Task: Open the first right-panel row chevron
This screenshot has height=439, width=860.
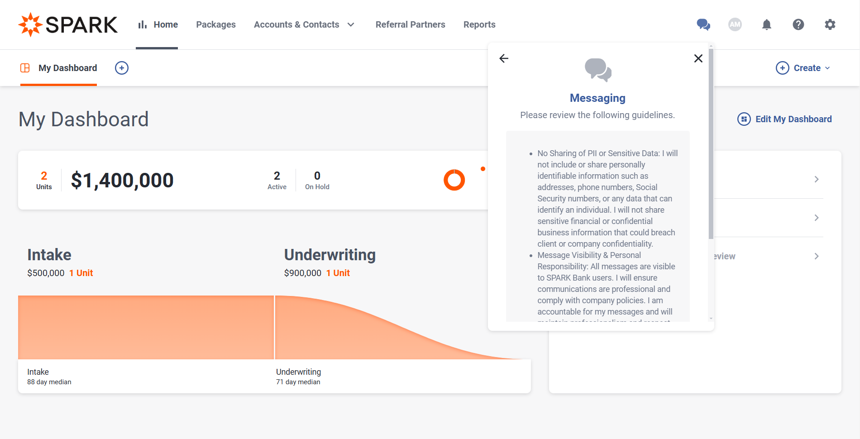Action: [817, 179]
